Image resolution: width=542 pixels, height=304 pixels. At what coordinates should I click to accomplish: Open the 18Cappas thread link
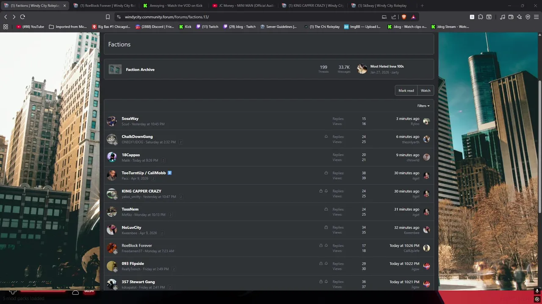click(x=130, y=155)
